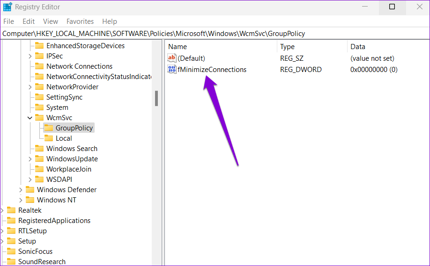Click the Registry Editor app icon in title bar

[x=7, y=7]
